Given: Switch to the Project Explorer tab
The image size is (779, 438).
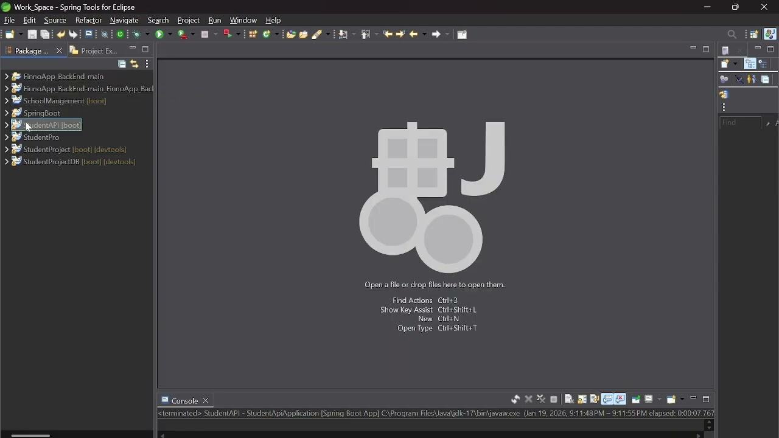Looking at the screenshot, I should pyautogui.click(x=94, y=51).
